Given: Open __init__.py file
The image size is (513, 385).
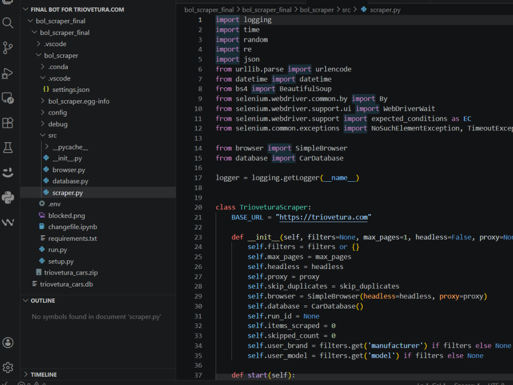Looking at the screenshot, I should coord(67,158).
